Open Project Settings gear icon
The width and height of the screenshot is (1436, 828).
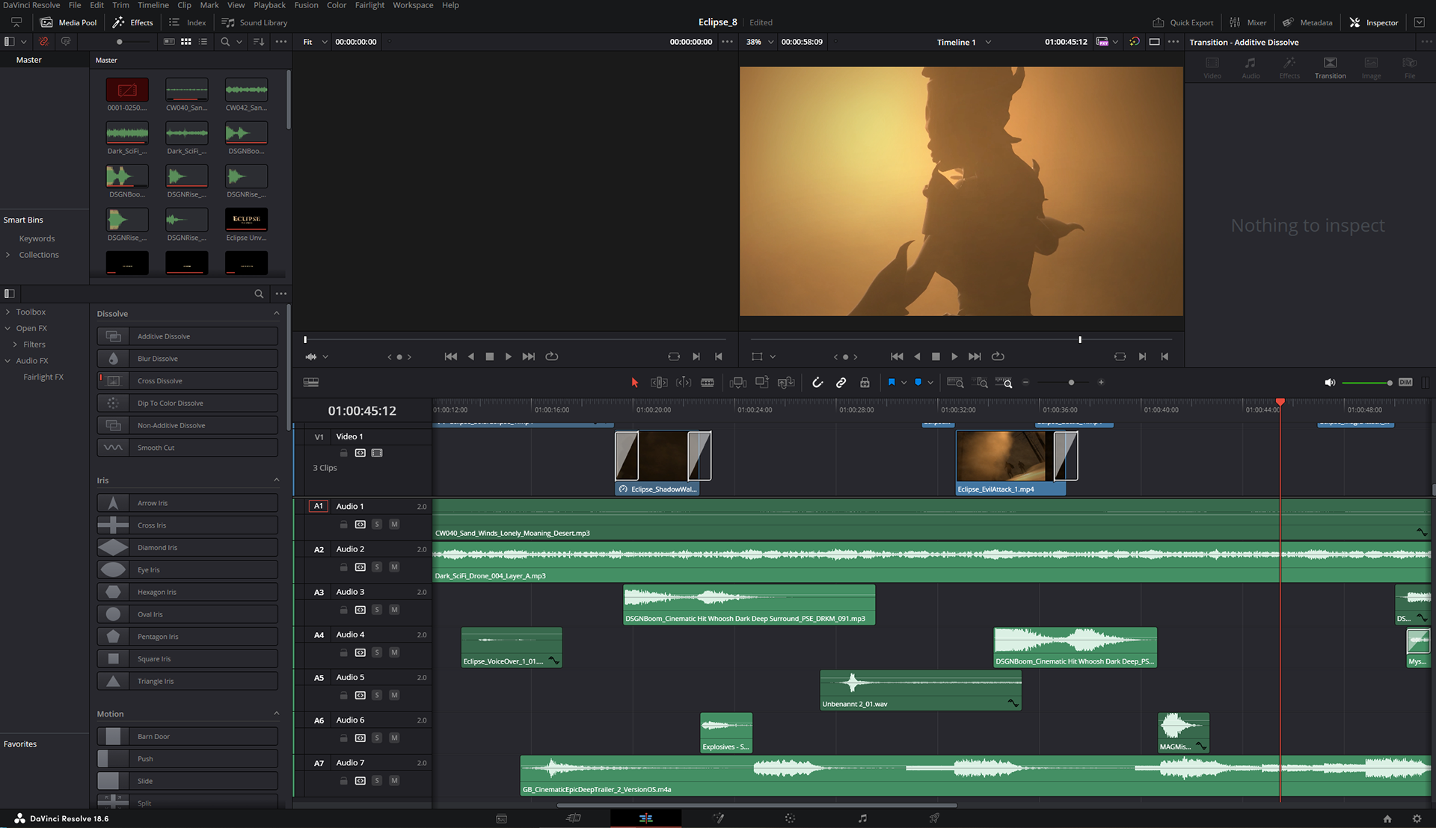pyautogui.click(x=1417, y=818)
